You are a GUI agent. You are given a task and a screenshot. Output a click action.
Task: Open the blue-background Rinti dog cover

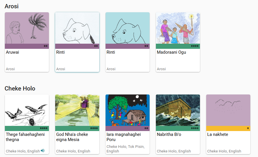[128, 28]
